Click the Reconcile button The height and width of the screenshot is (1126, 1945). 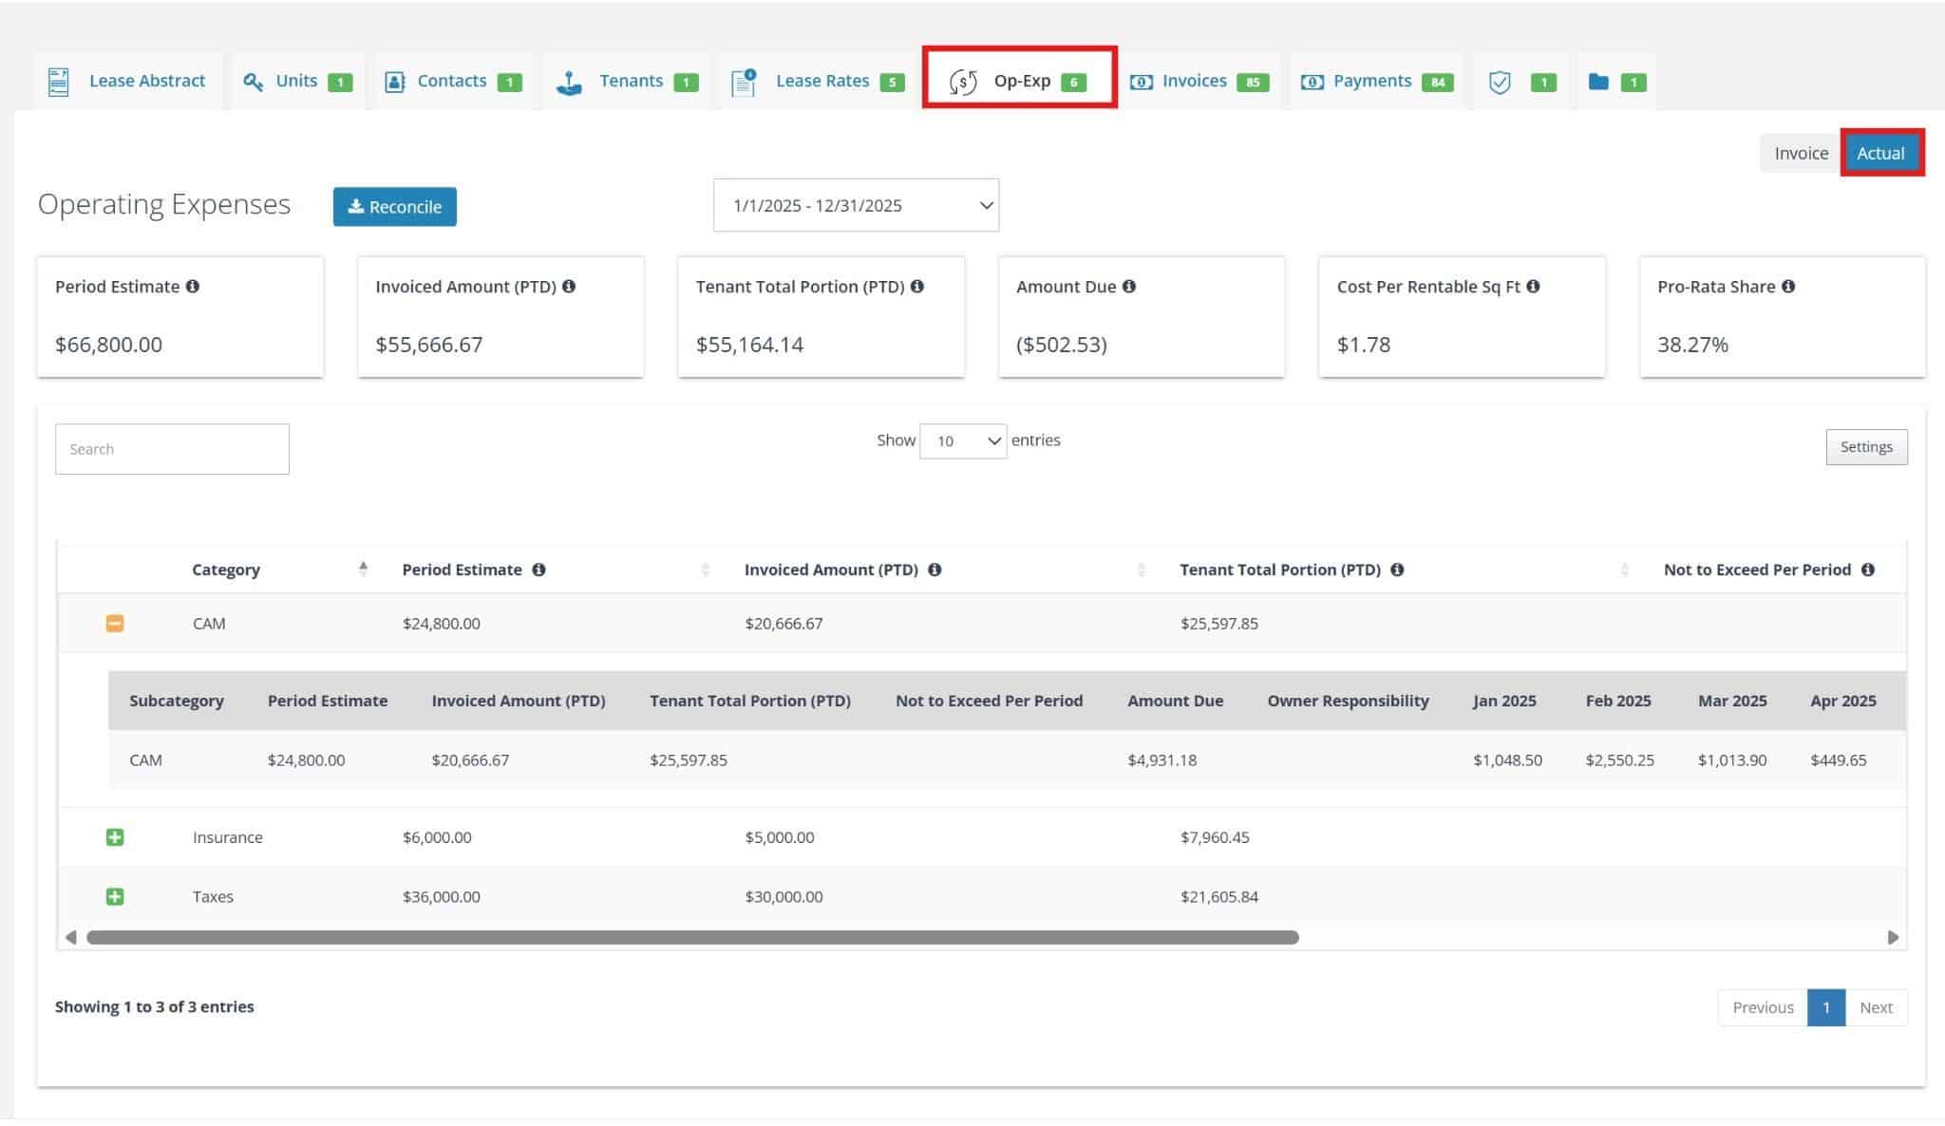pyautogui.click(x=394, y=207)
